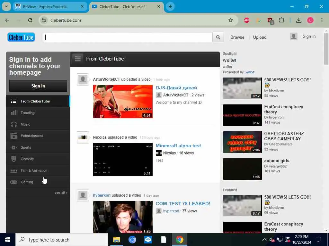
Task: Click the CleberTube search input field
Action: pos(128,37)
